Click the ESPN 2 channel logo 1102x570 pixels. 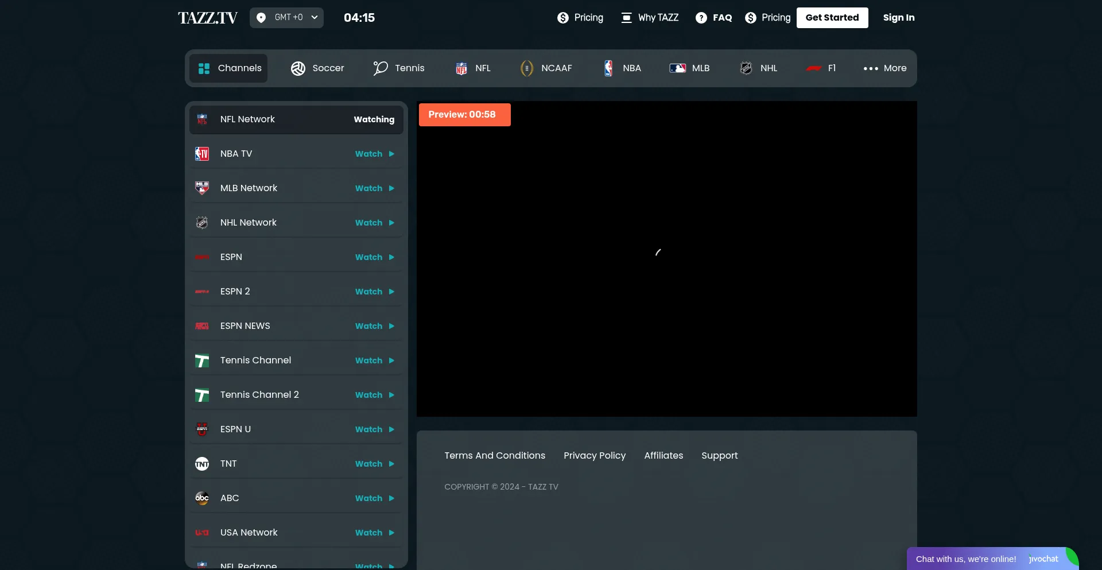(x=202, y=292)
